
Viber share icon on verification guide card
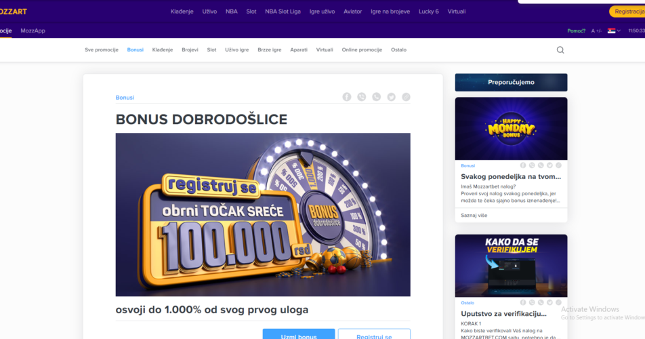pyautogui.click(x=532, y=302)
